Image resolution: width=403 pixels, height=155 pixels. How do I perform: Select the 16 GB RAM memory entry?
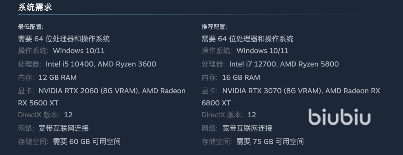[x=241, y=77]
